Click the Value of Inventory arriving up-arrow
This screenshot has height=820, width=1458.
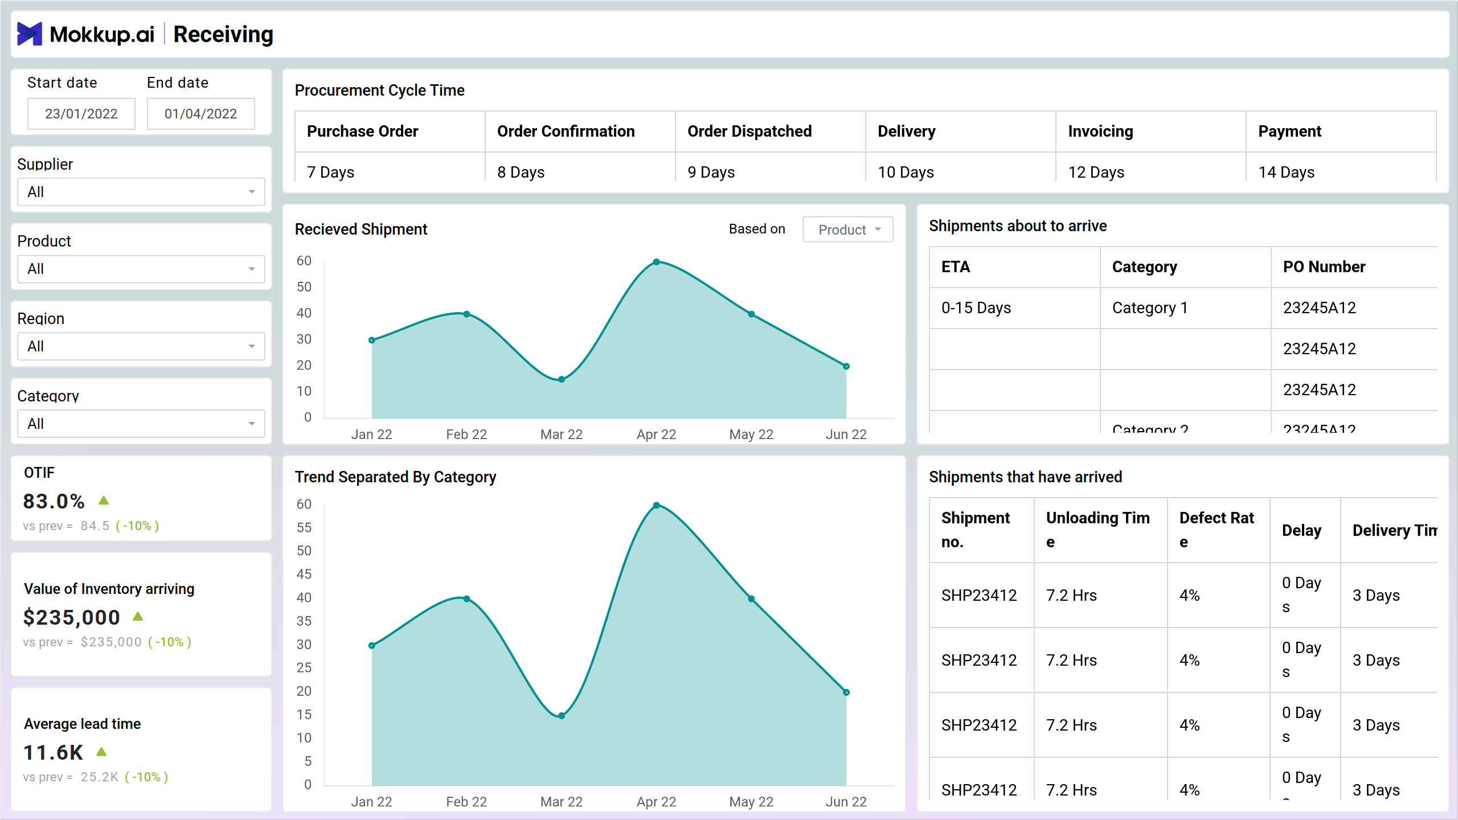pyautogui.click(x=138, y=616)
